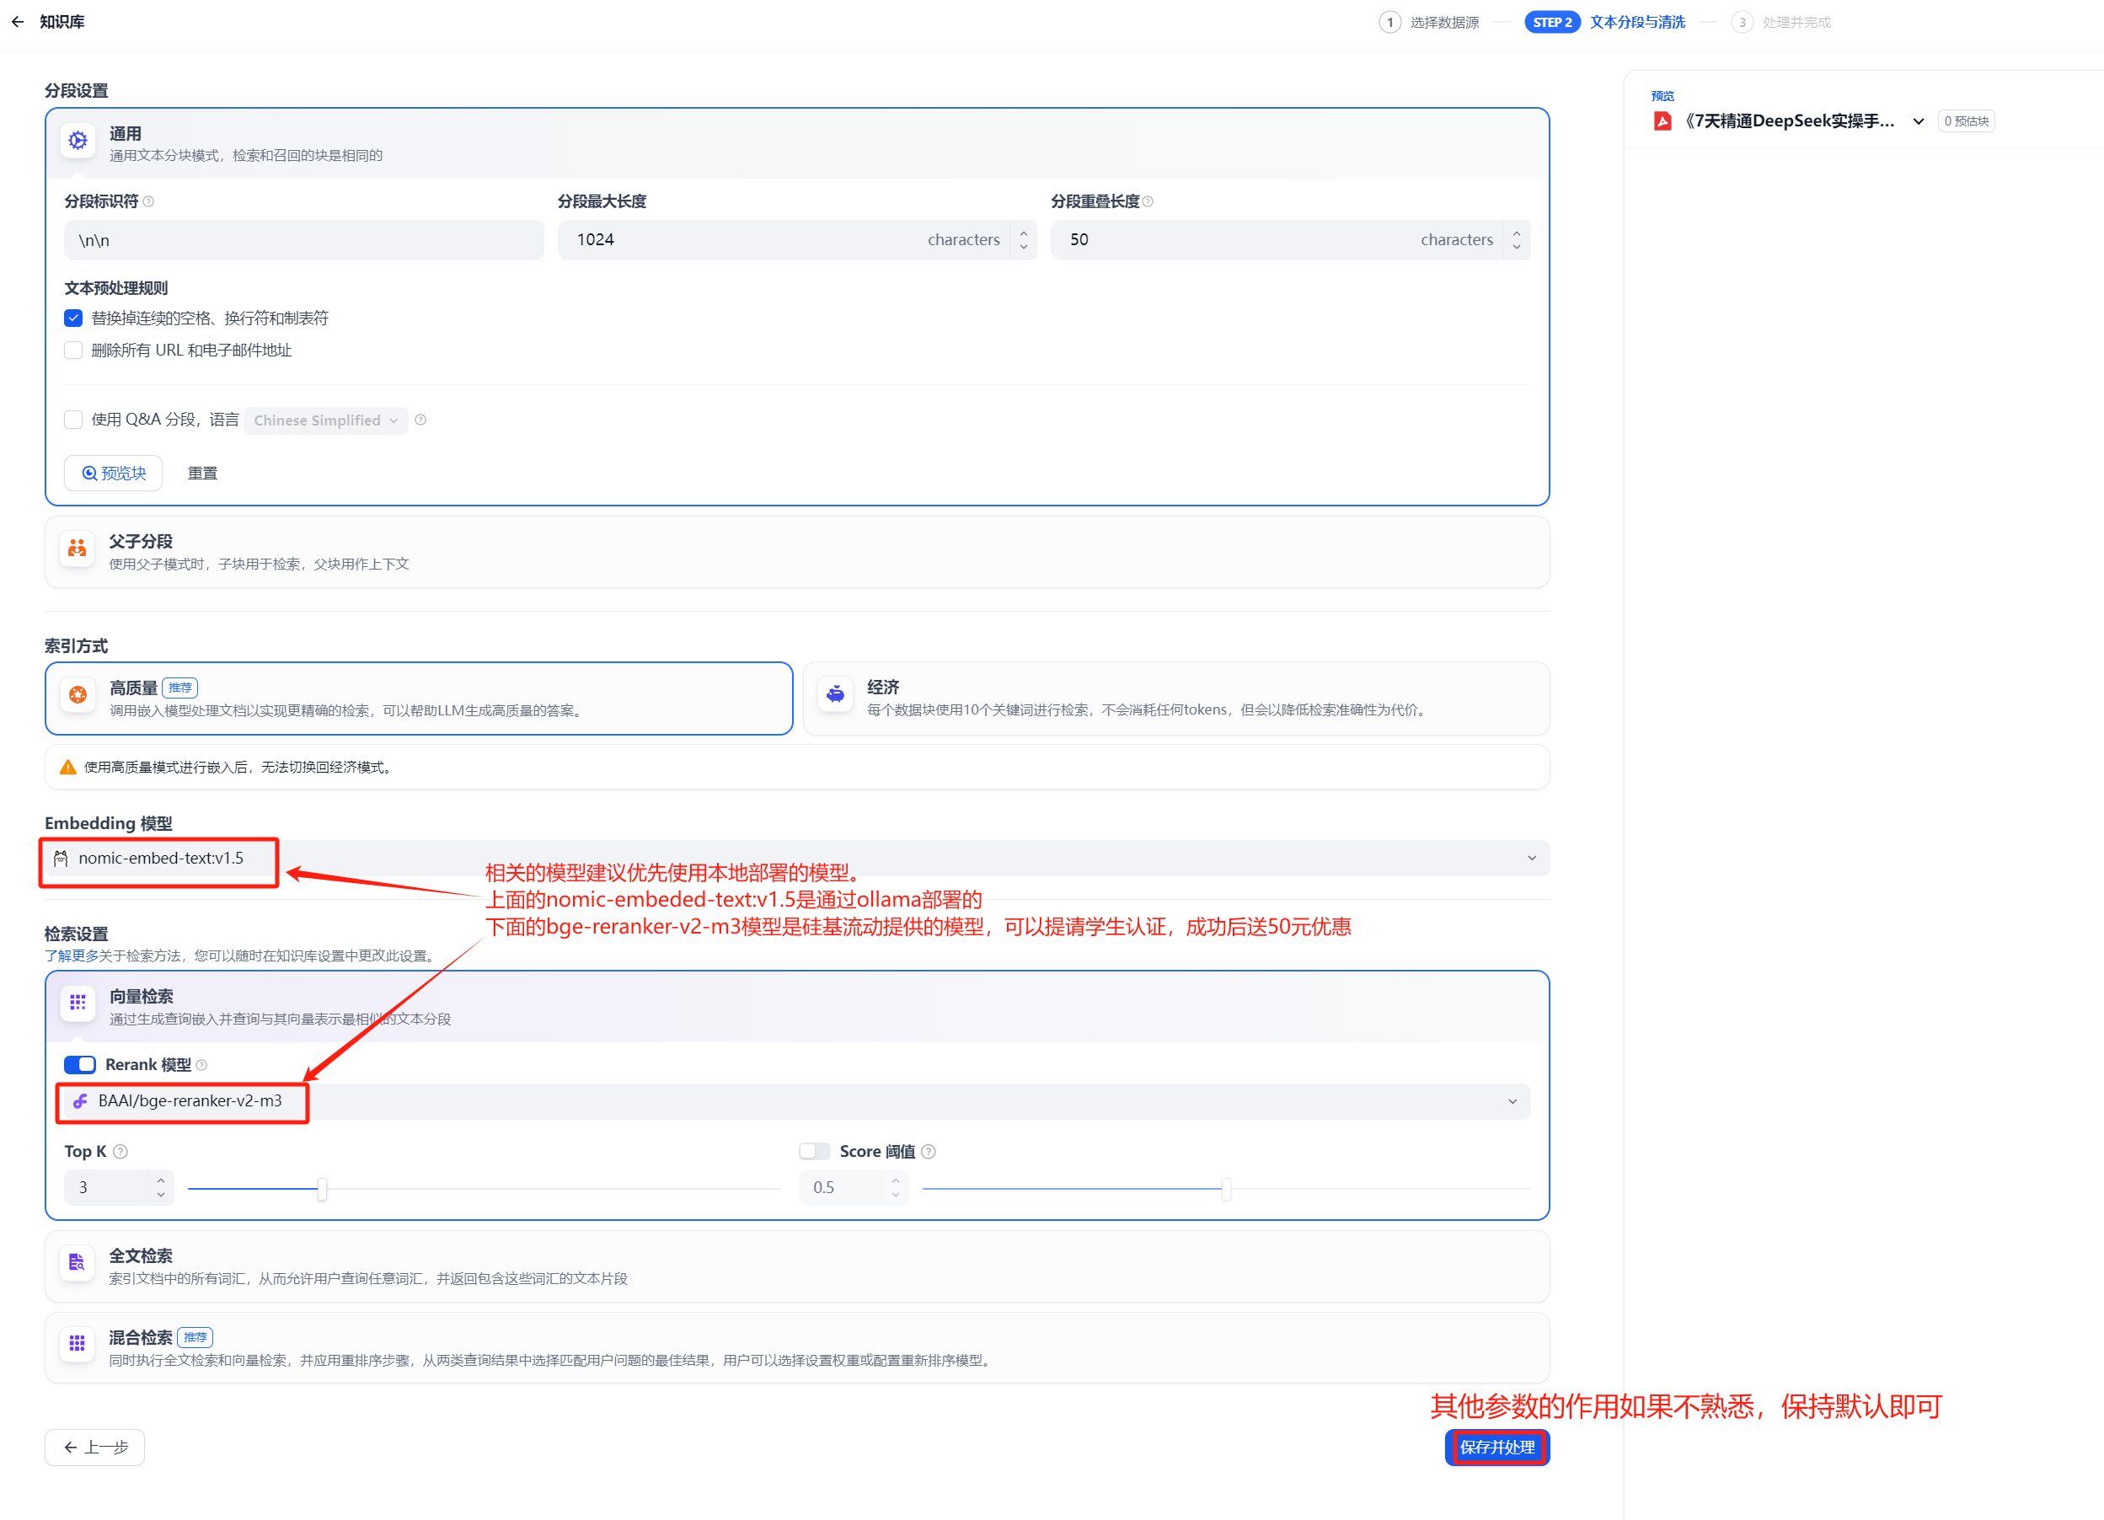Choose the 经济 index method icon

click(835, 696)
